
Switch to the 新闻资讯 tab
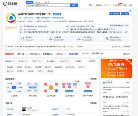pos(92,61)
